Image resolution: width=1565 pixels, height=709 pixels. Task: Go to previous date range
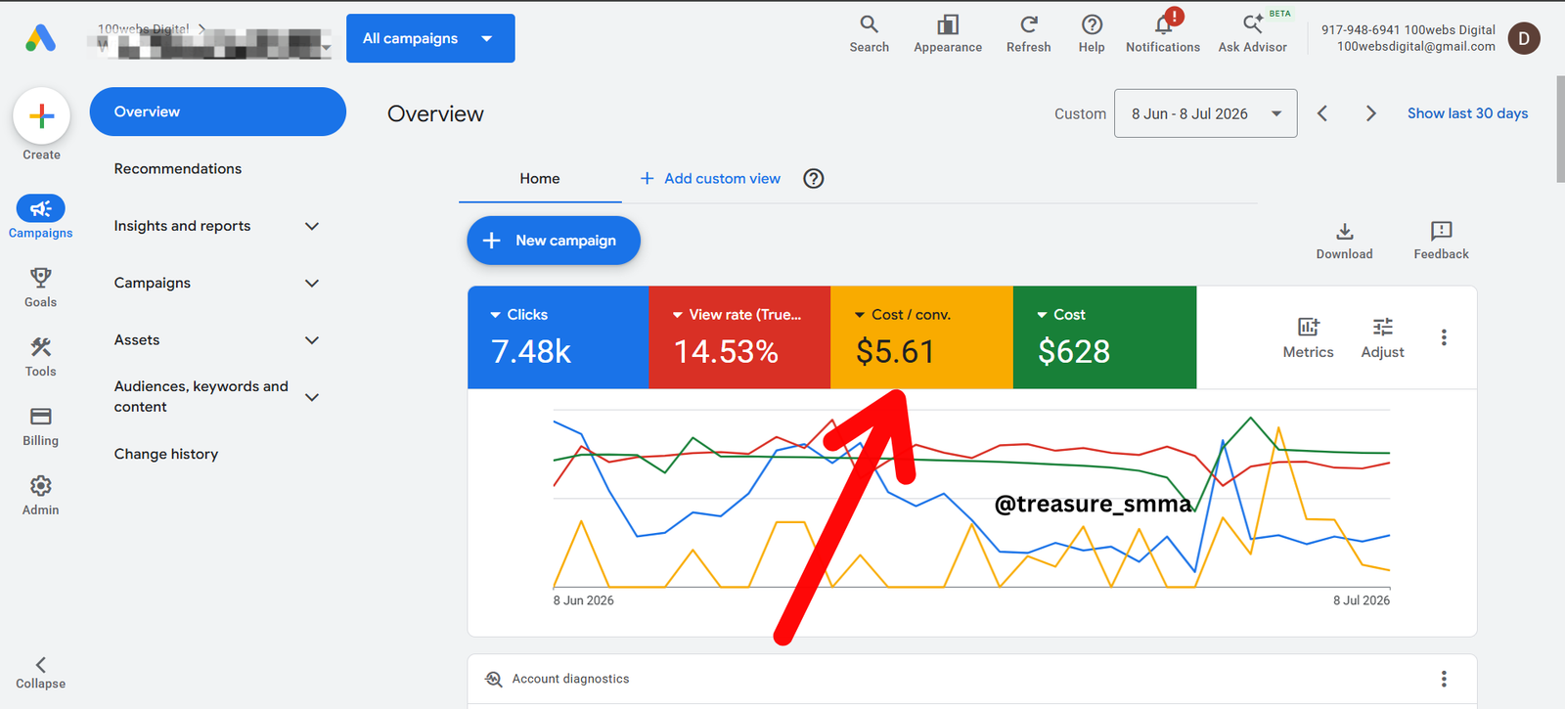tap(1322, 113)
